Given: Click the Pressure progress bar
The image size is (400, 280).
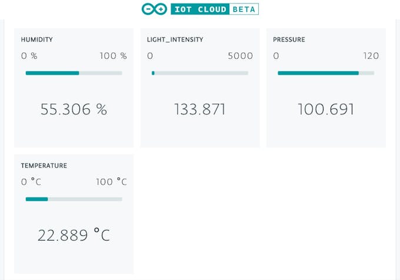Looking at the screenshot, I should click(326, 73).
